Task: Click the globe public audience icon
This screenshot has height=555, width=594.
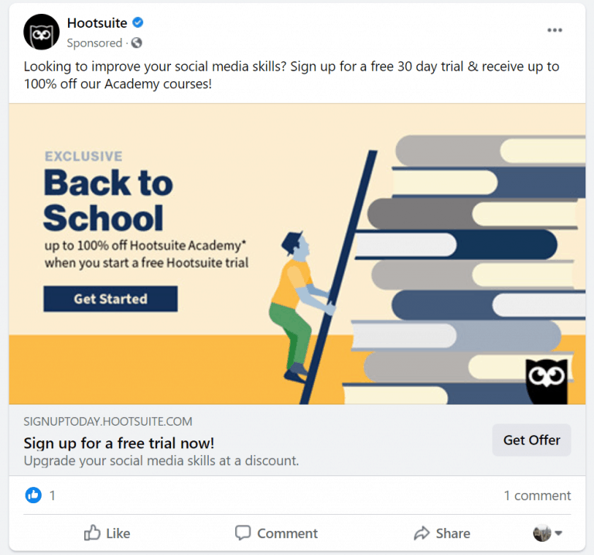Action: tap(137, 43)
